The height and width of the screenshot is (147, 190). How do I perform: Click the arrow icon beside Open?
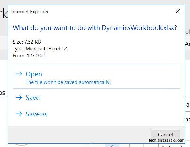coord(19,74)
